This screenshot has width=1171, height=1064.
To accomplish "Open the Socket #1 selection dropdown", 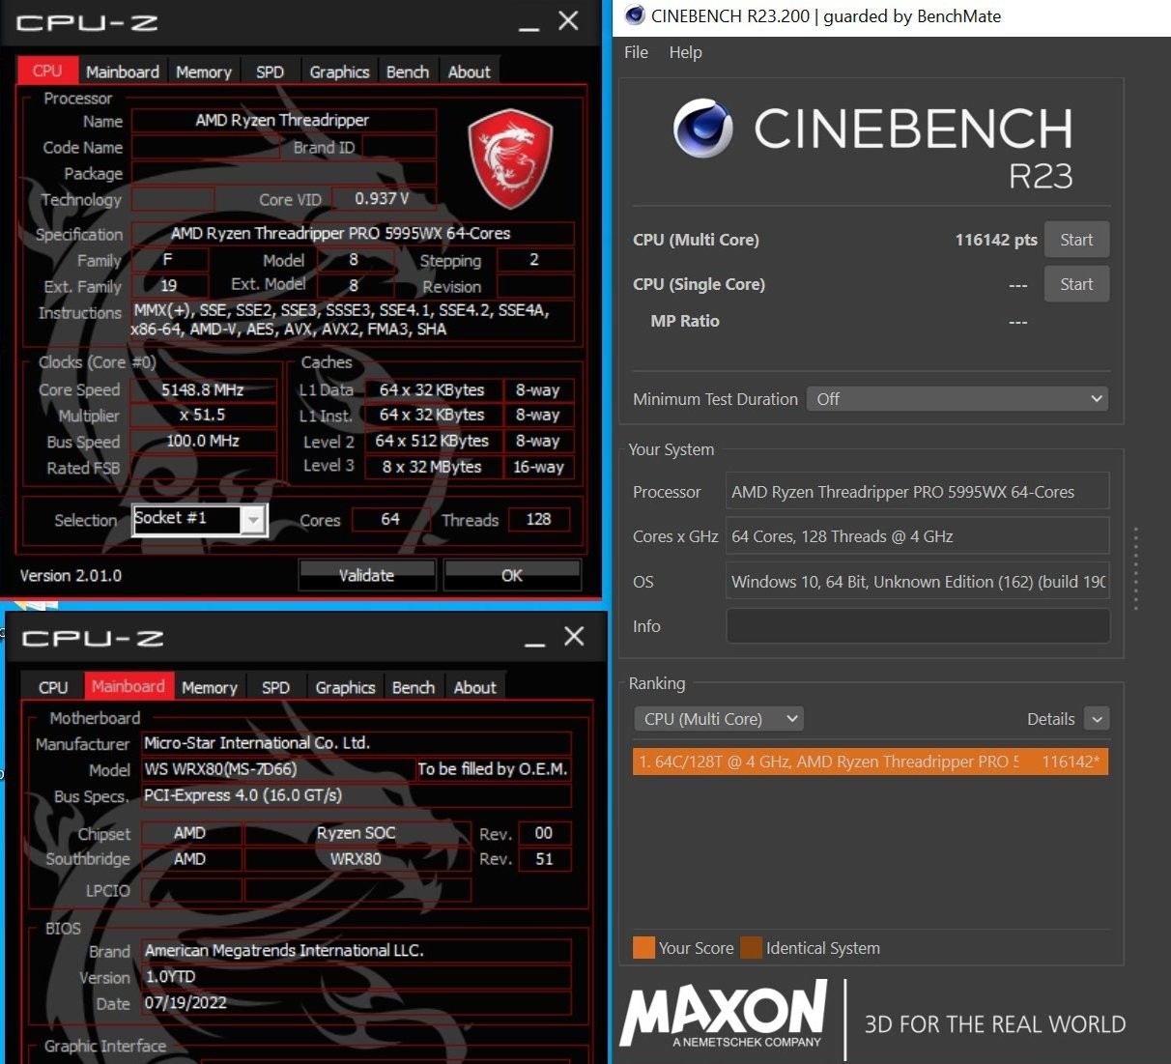I will 252,520.
